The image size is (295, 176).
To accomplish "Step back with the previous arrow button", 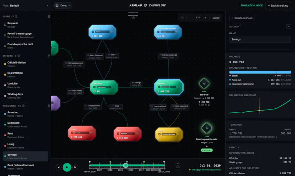I will 59,167.
